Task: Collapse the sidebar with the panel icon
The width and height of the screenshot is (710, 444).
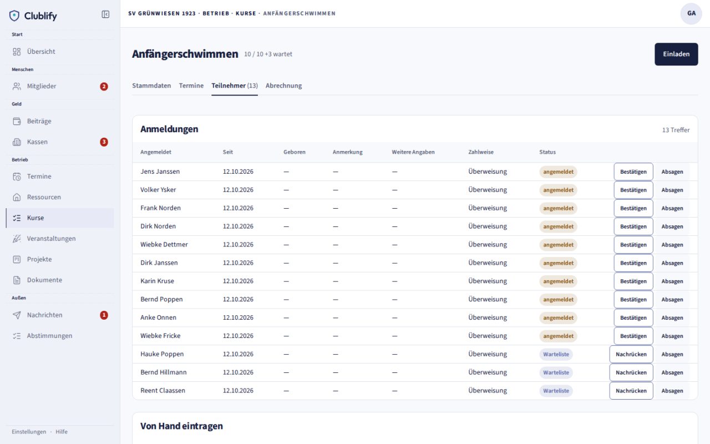Action: (105, 14)
